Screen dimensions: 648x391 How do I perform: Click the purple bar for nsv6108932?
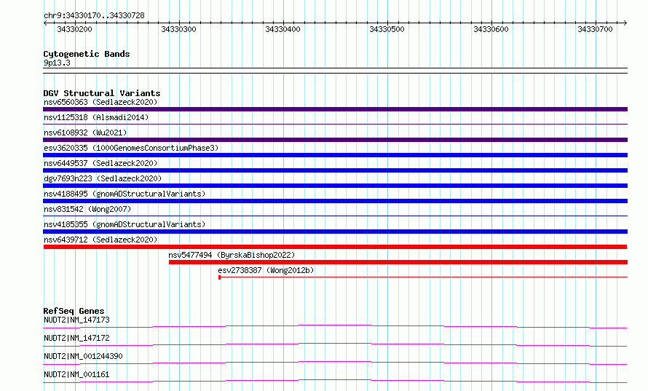tap(335, 140)
